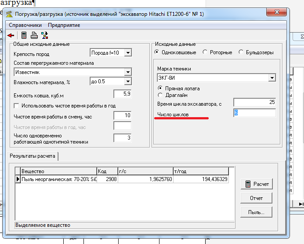
Task: Open the 'Справочники' menu
Action: click(25, 25)
